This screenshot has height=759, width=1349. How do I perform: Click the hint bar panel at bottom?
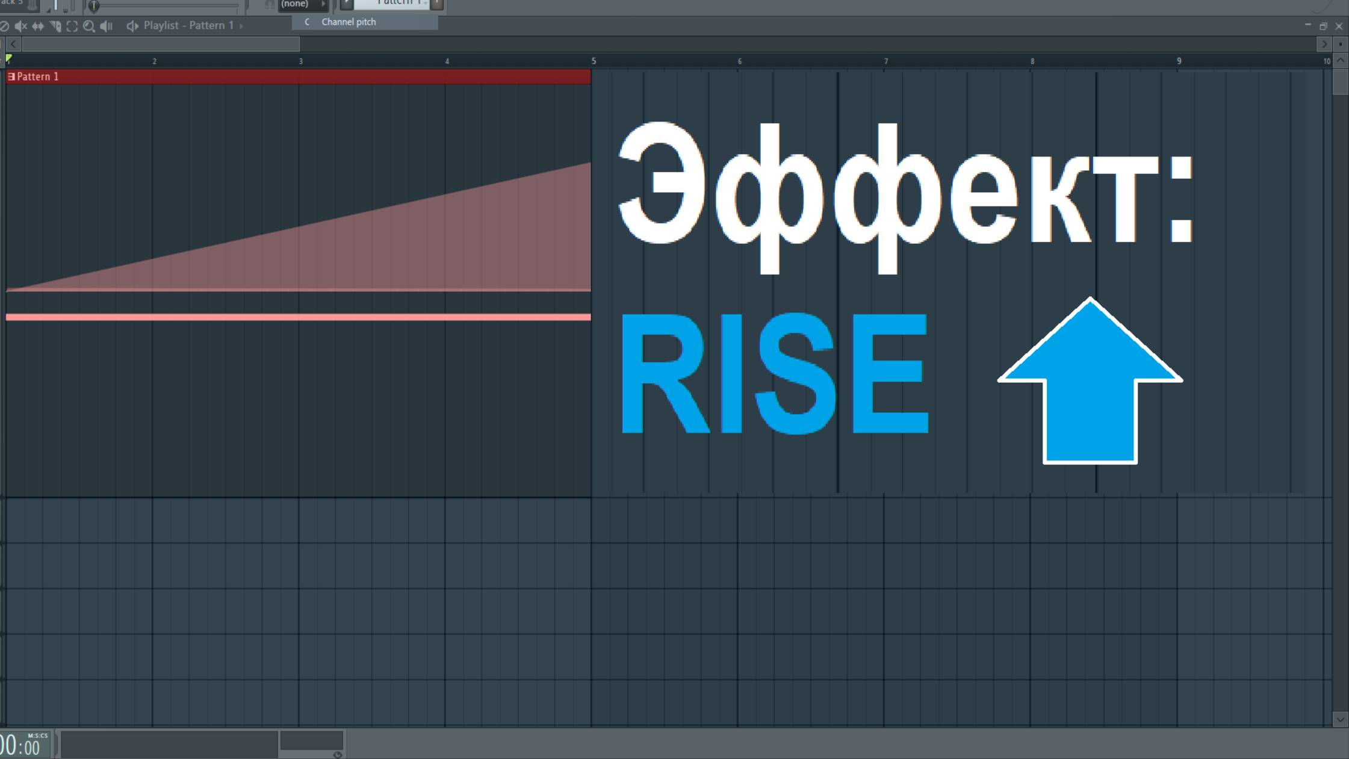pyautogui.click(x=170, y=744)
